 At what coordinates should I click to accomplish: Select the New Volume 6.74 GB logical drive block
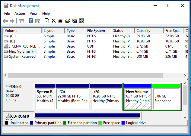[138, 97]
